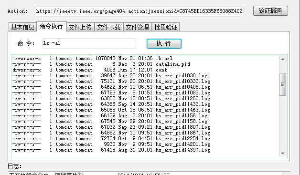
Task: Click hs_err_pid12254.log row
Action: [x=111, y=138]
